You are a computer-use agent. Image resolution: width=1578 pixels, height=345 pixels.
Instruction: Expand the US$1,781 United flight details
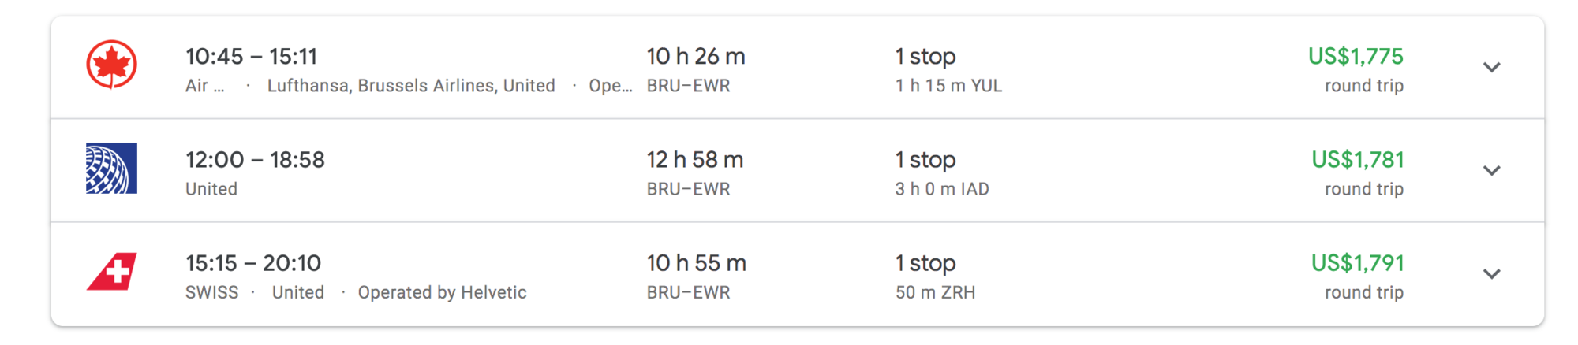(1490, 170)
